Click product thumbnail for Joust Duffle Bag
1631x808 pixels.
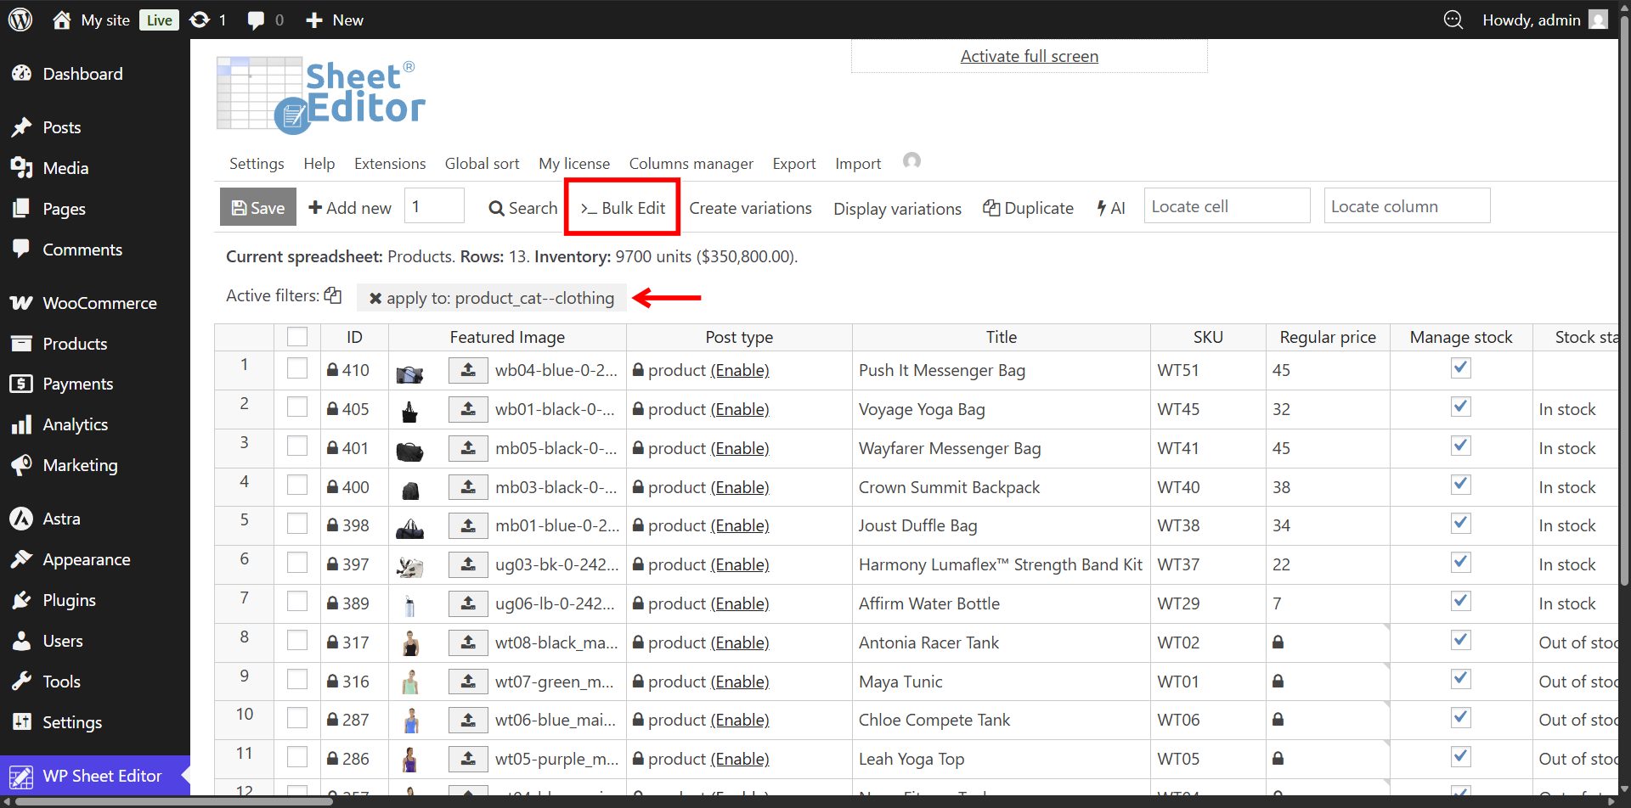tap(409, 528)
